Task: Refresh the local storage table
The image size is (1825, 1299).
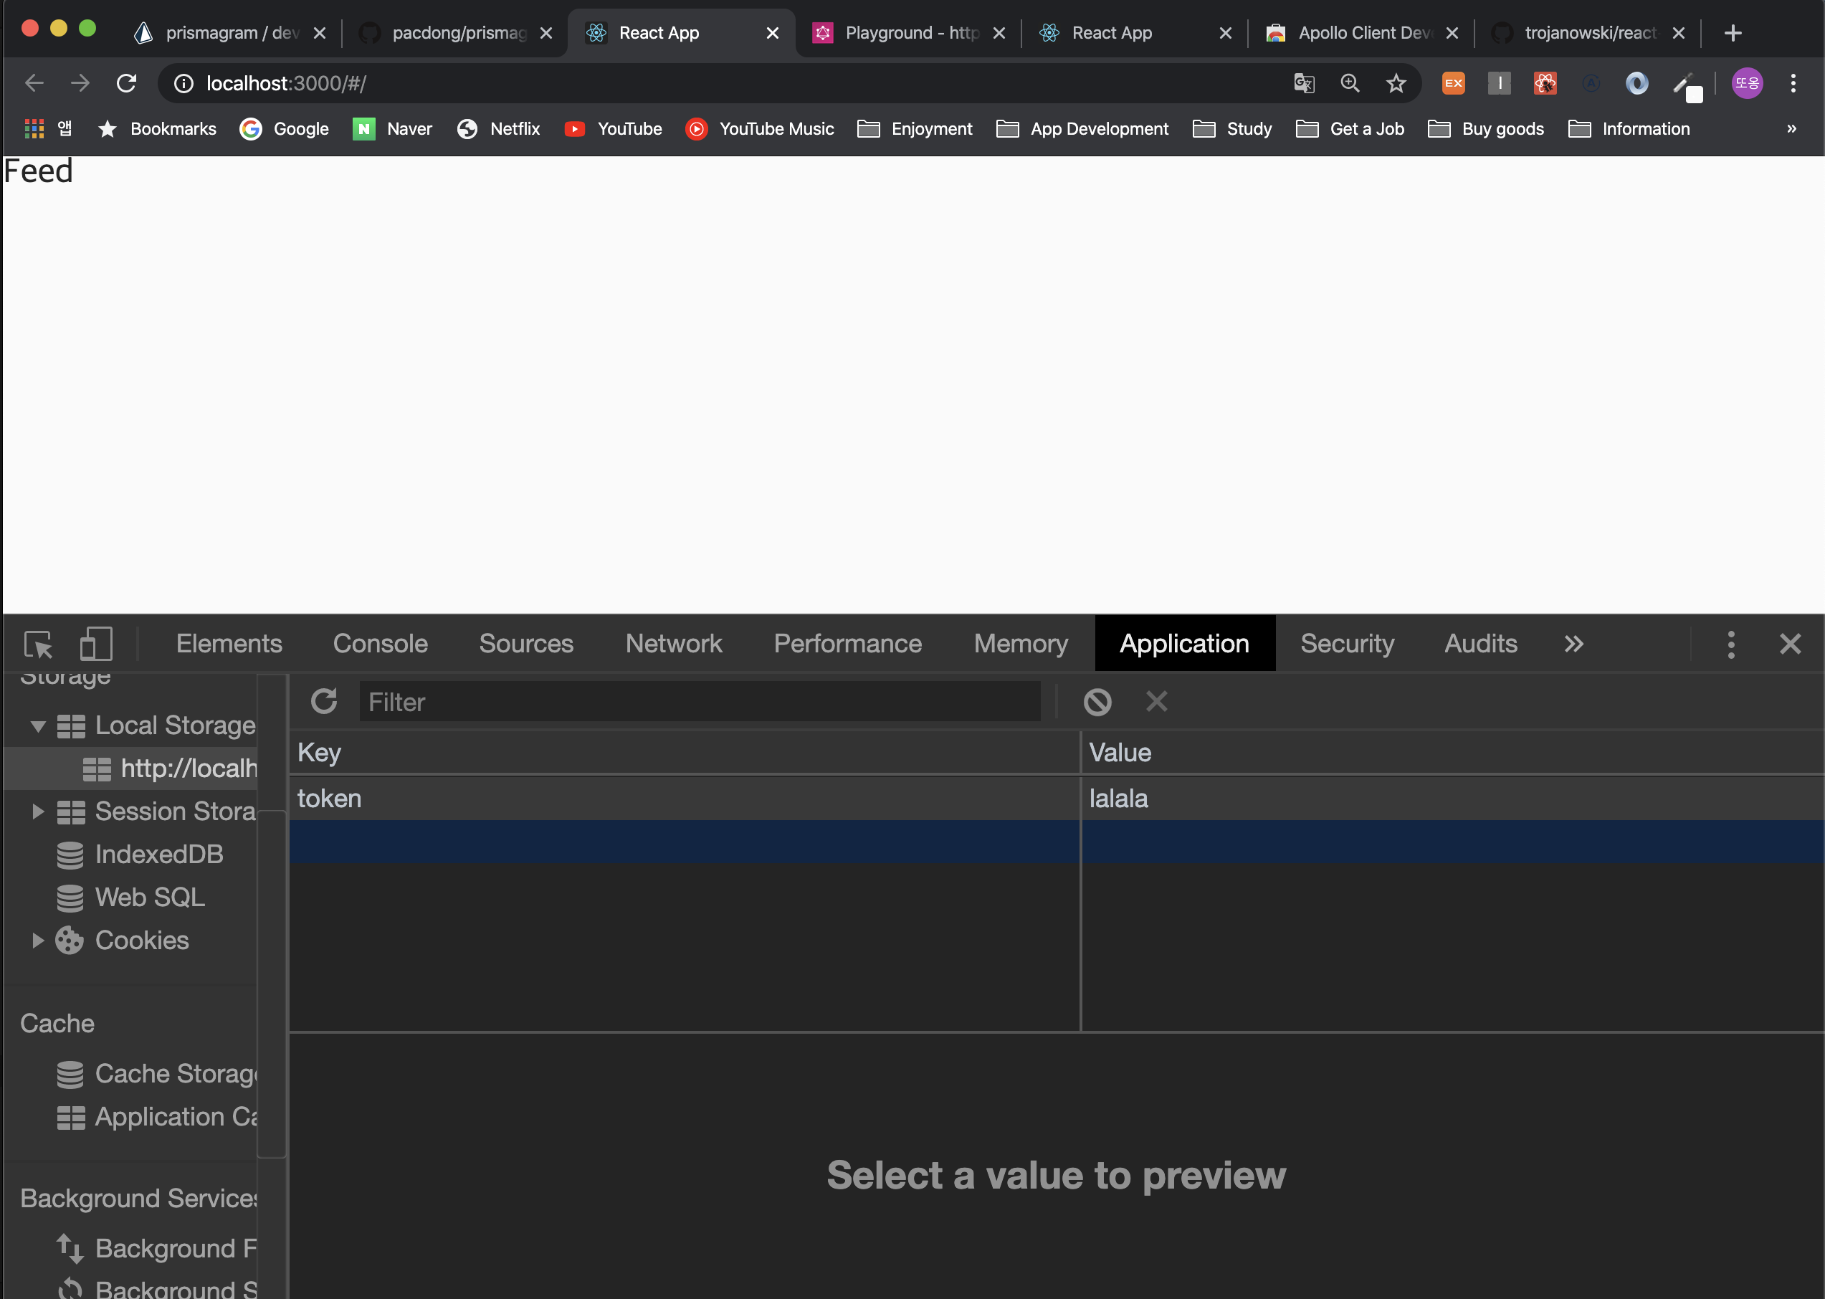Action: click(x=324, y=702)
